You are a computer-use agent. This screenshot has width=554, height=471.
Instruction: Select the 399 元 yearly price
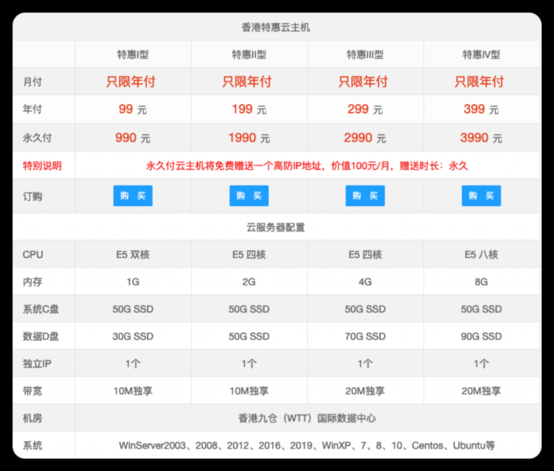(x=481, y=109)
